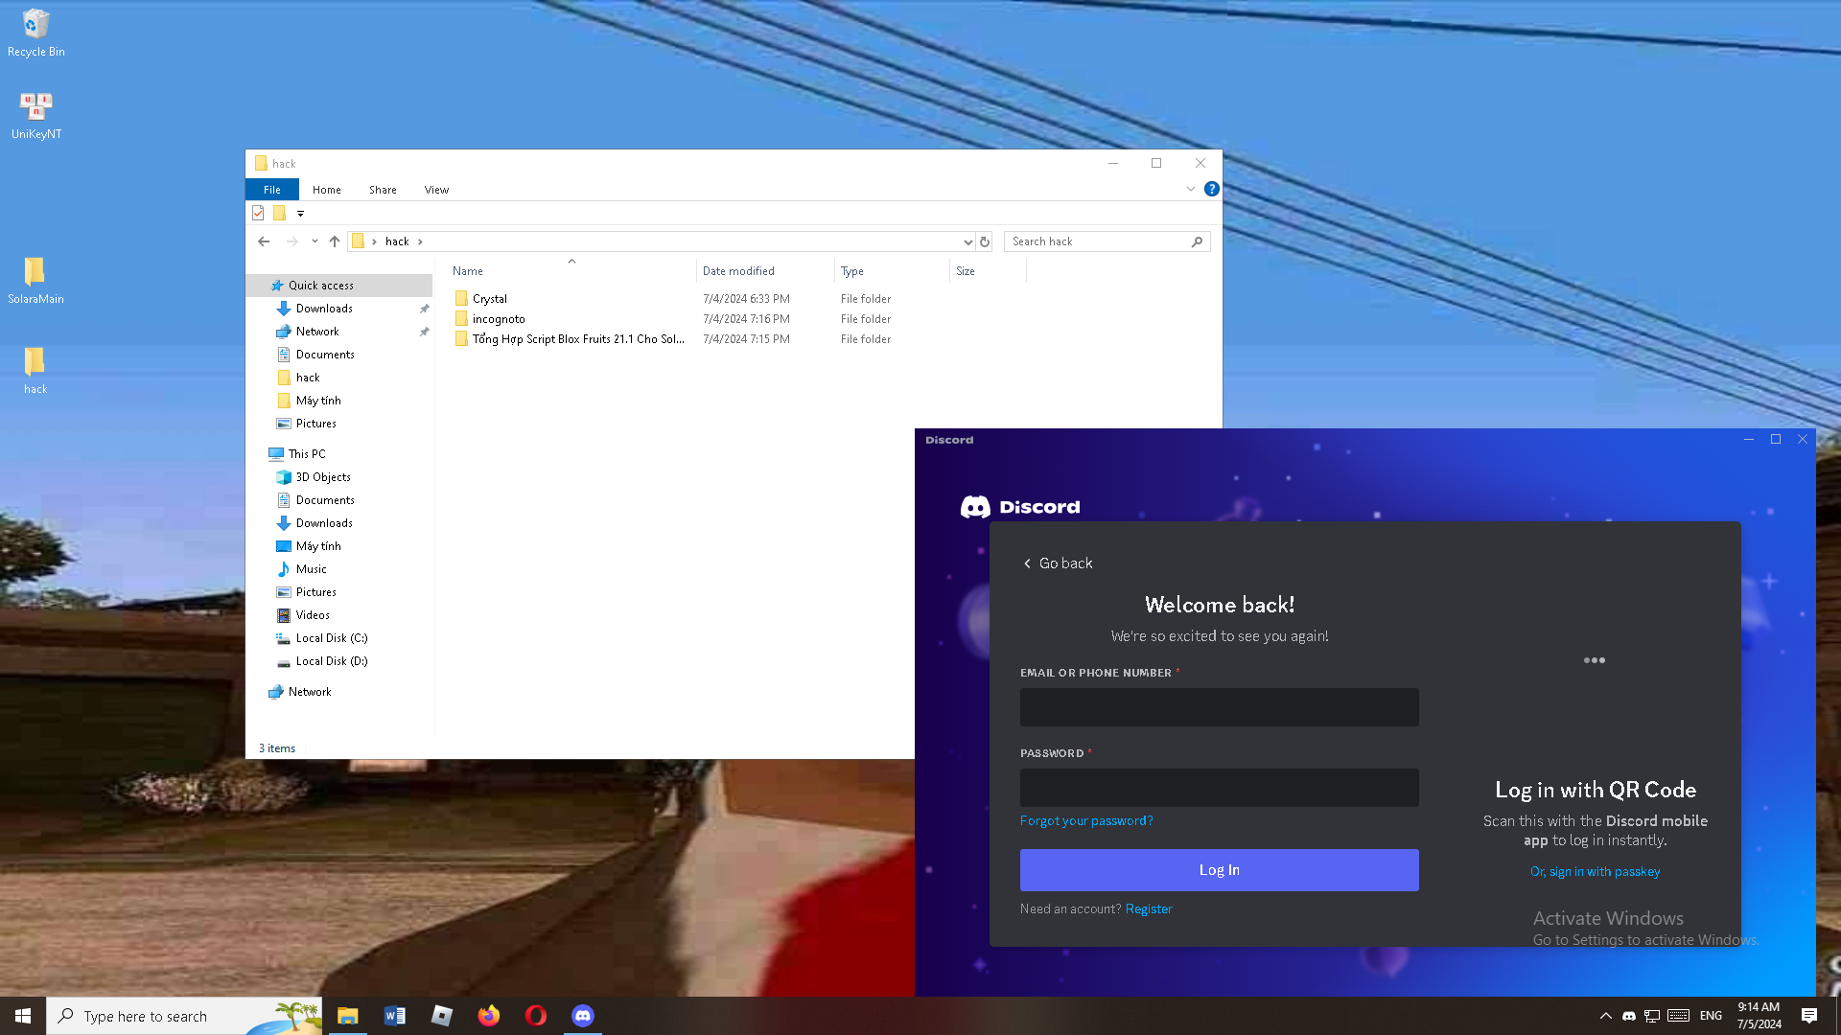This screenshot has height=1035, width=1841.
Task: Open Local Disk (D:)
Action: (x=332, y=661)
